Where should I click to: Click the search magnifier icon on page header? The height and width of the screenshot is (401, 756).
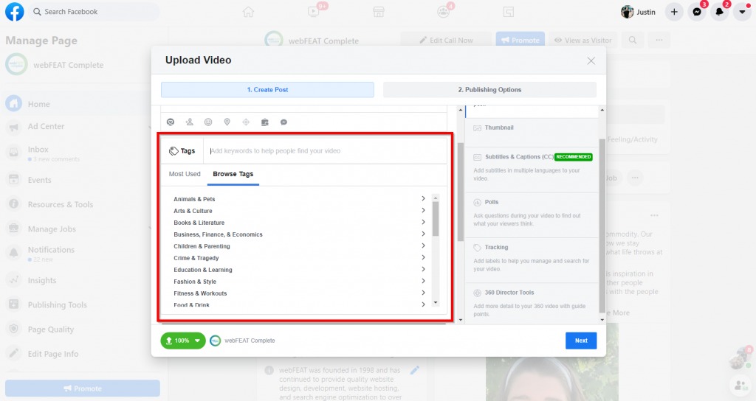(633, 41)
